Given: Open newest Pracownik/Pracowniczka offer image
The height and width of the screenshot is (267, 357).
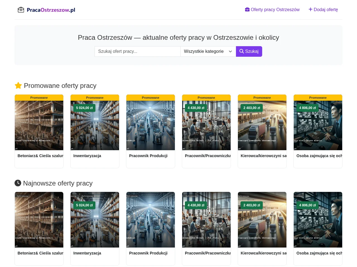Looking at the screenshot, I should coord(206,220).
